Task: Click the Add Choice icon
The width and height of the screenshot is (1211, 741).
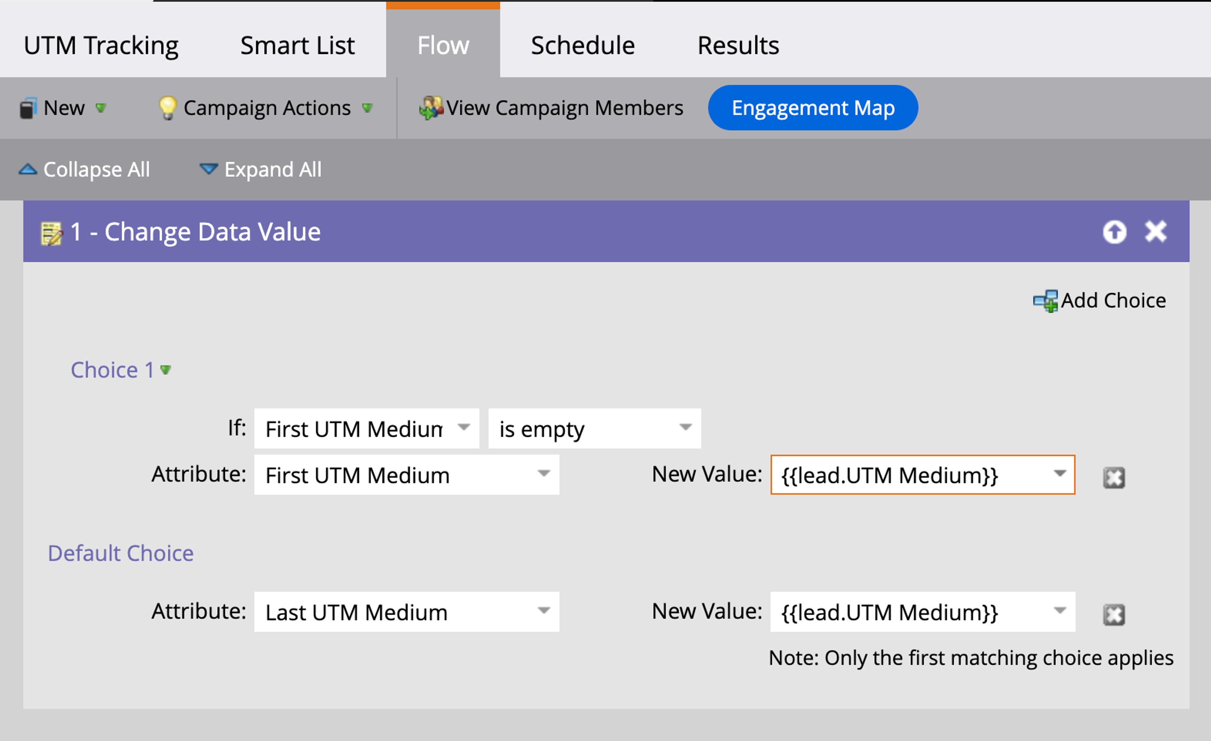Action: (x=1045, y=301)
